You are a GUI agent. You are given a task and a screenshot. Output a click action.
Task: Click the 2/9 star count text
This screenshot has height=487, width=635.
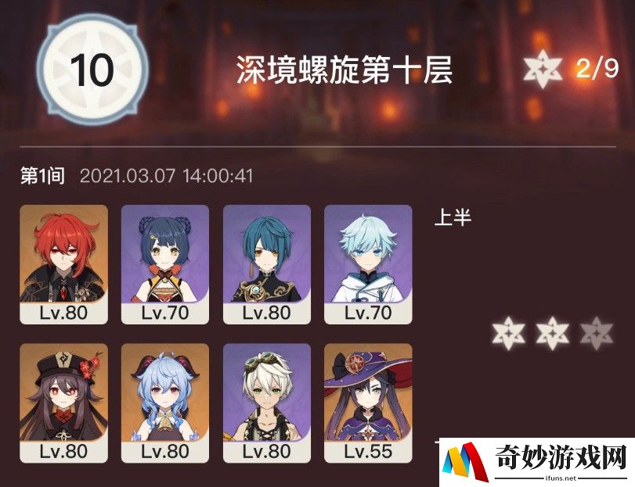tap(597, 68)
